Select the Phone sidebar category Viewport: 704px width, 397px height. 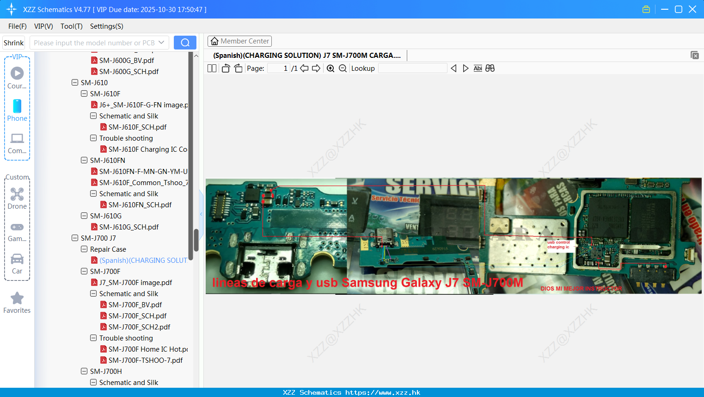(17, 111)
